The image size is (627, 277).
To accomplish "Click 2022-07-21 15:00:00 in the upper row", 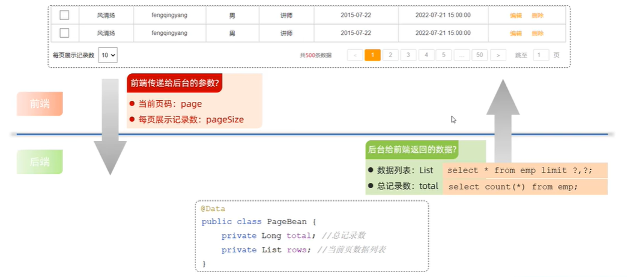I will [x=443, y=15].
